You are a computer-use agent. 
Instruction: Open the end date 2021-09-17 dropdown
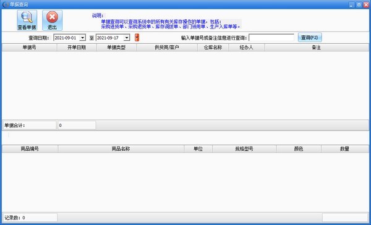tap(127, 38)
